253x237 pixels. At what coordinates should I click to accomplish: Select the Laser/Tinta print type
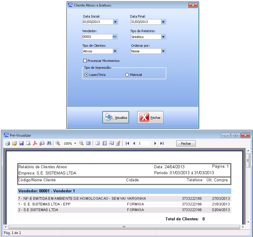point(86,75)
